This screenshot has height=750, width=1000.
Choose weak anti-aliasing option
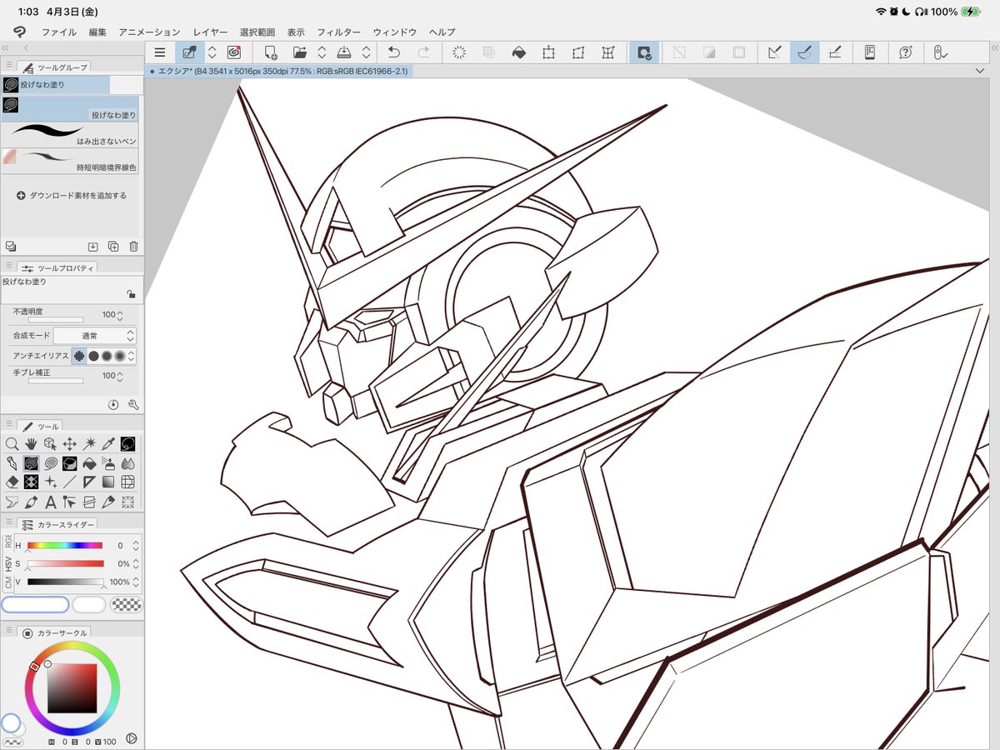[x=93, y=356]
